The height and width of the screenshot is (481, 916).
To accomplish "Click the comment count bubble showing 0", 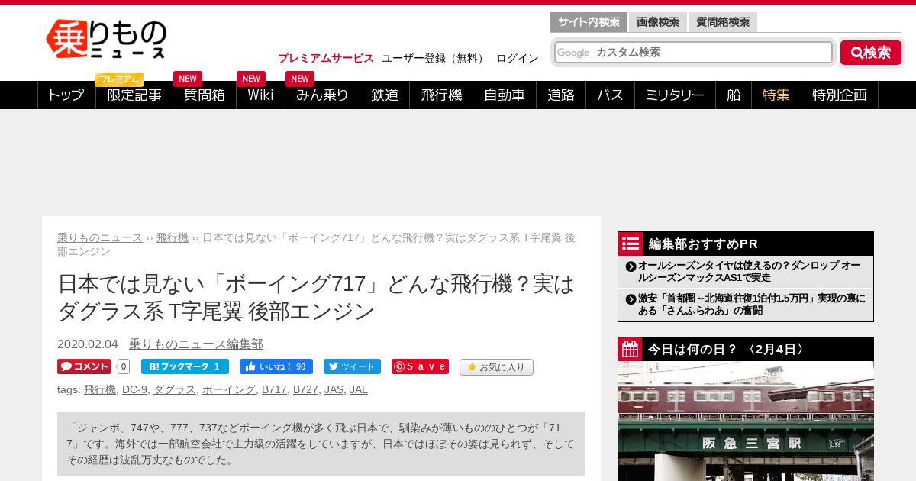I will (x=124, y=366).
